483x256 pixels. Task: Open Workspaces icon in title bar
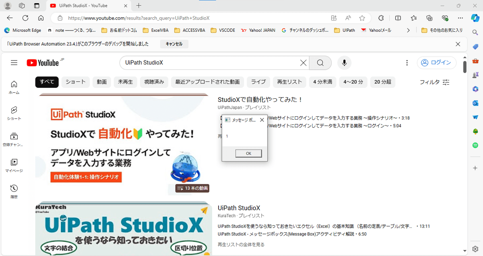coord(22,6)
